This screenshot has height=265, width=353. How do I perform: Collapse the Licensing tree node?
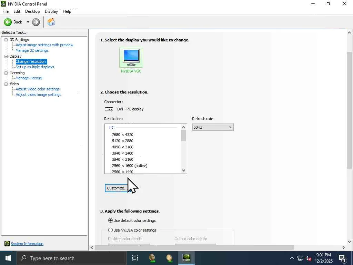pyautogui.click(x=6, y=73)
